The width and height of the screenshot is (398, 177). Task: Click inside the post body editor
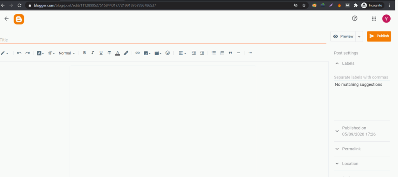pyautogui.click(x=163, y=121)
